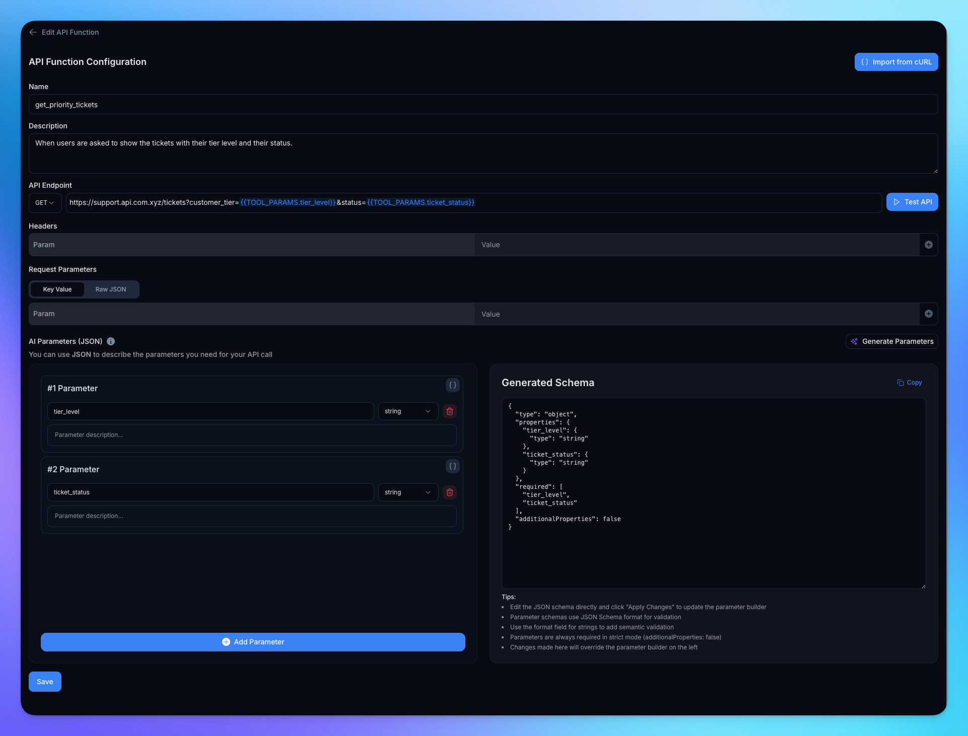
Task: Click the Add Parameter button
Action: (253, 642)
